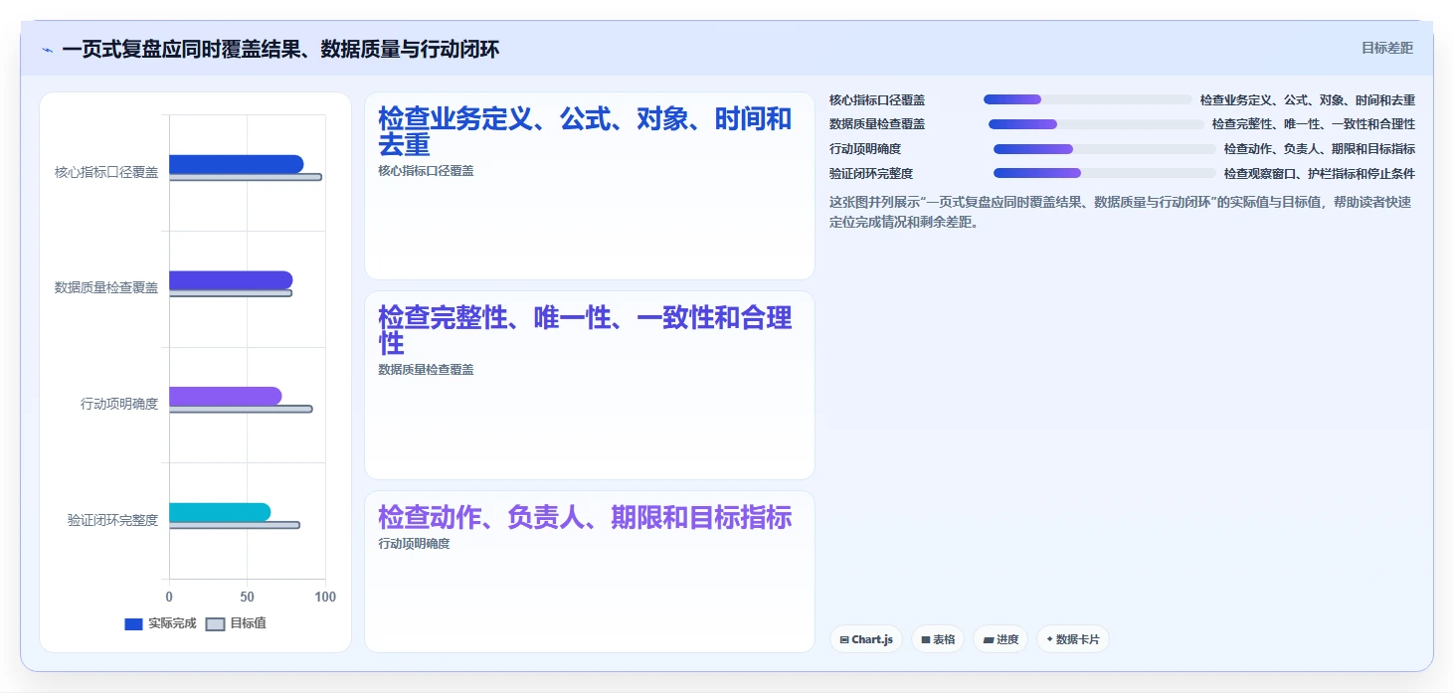Click the cyan actual bar for 验证闭环完整度
The width and height of the screenshot is (1454, 693).
coord(220,512)
